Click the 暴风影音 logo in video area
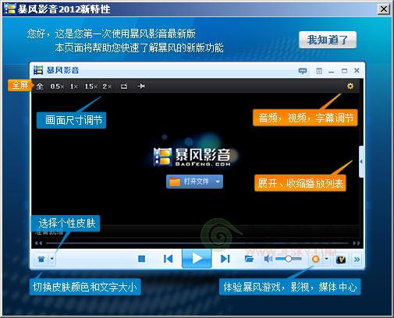This screenshot has height=318, width=394. pos(192,157)
